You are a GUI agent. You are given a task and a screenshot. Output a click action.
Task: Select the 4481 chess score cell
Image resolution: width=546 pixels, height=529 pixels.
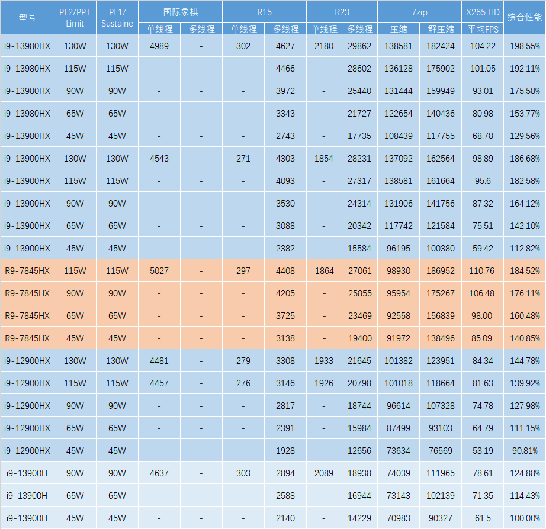[159, 360]
